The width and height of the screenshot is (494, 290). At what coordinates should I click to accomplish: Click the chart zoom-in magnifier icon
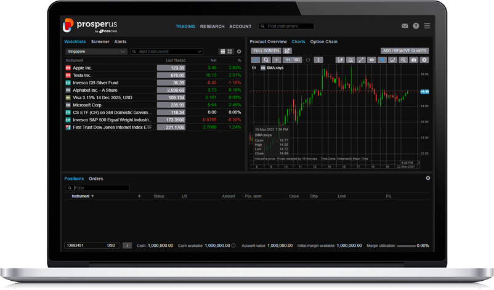[x=402, y=60]
